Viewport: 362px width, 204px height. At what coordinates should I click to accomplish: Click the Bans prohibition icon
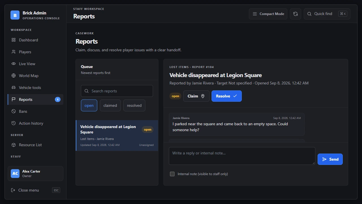[x=14, y=111]
